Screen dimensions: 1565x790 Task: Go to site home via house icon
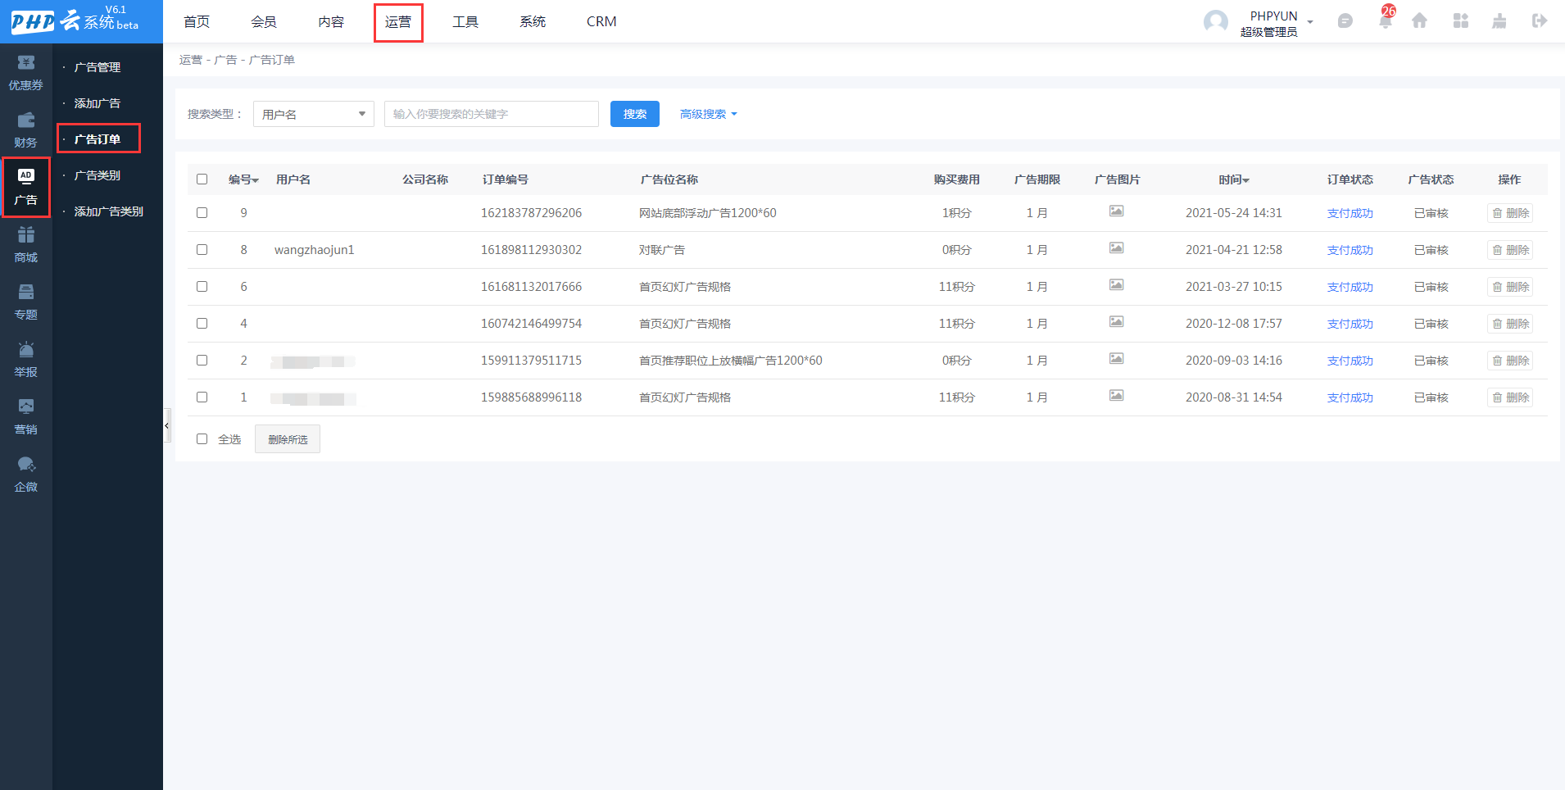point(1419,21)
